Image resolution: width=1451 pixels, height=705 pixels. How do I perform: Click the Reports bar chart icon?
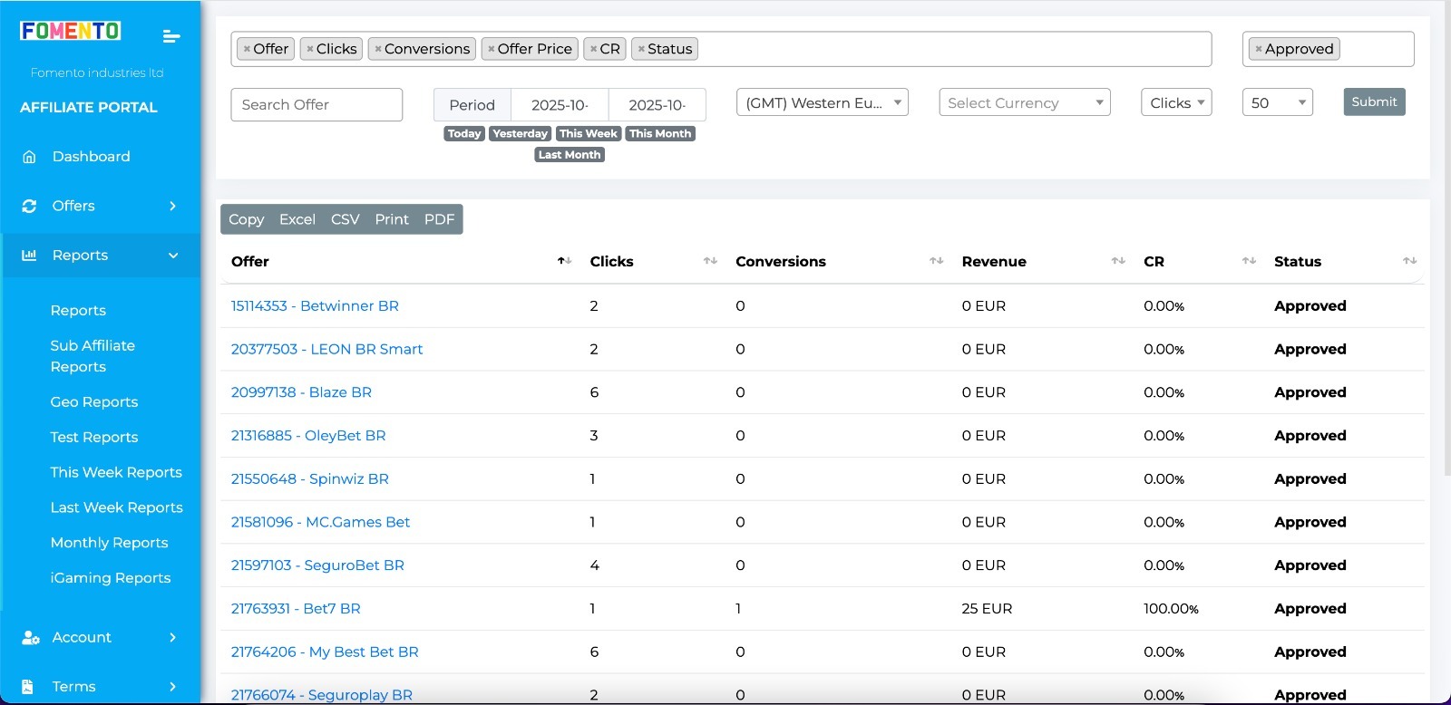coord(29,256)
